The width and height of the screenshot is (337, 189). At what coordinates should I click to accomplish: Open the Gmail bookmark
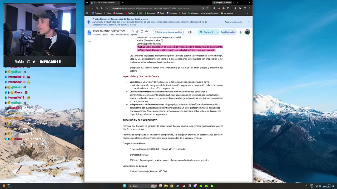click(x=182, y=13)
